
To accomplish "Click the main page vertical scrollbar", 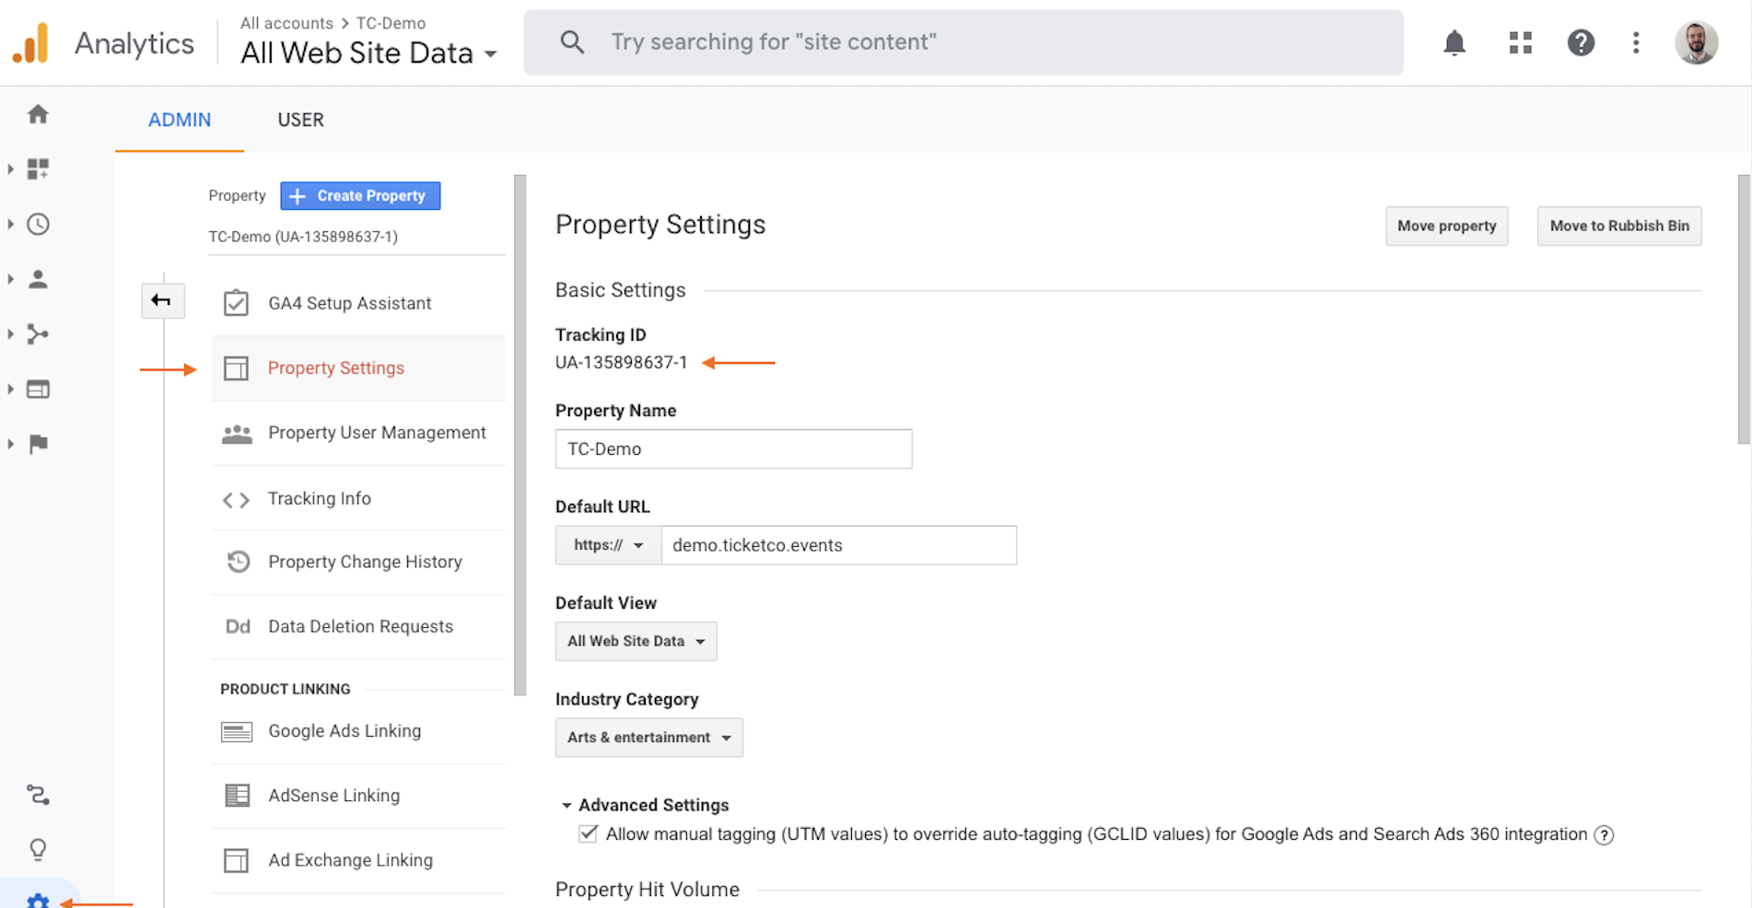I will [x=1743, y=309].
